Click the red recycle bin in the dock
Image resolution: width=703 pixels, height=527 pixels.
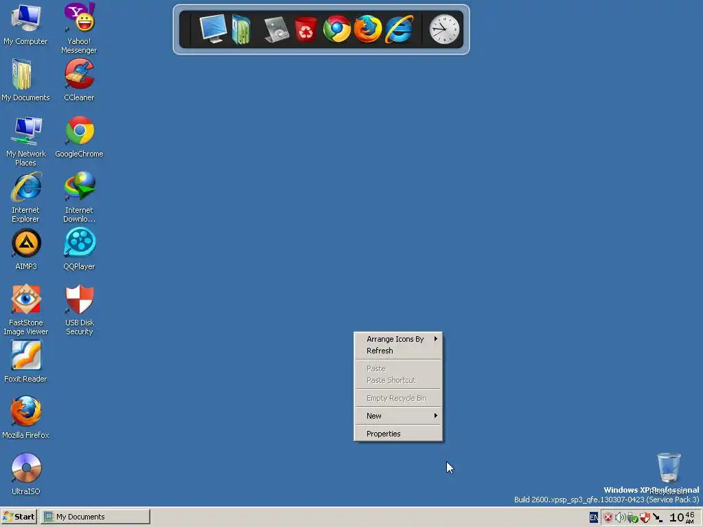click(x=306, y=30)
